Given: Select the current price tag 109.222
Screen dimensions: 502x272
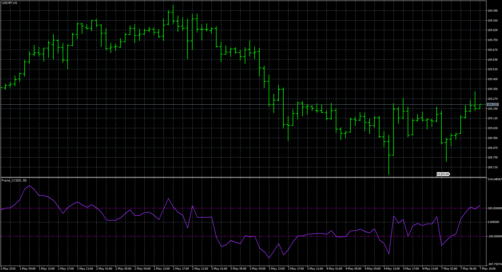Looking at the screenshot, I should pos(493,105).
